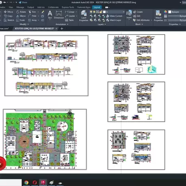
Task: Open the Linear dimension dropdown arrow
Action: coord(76,12)
